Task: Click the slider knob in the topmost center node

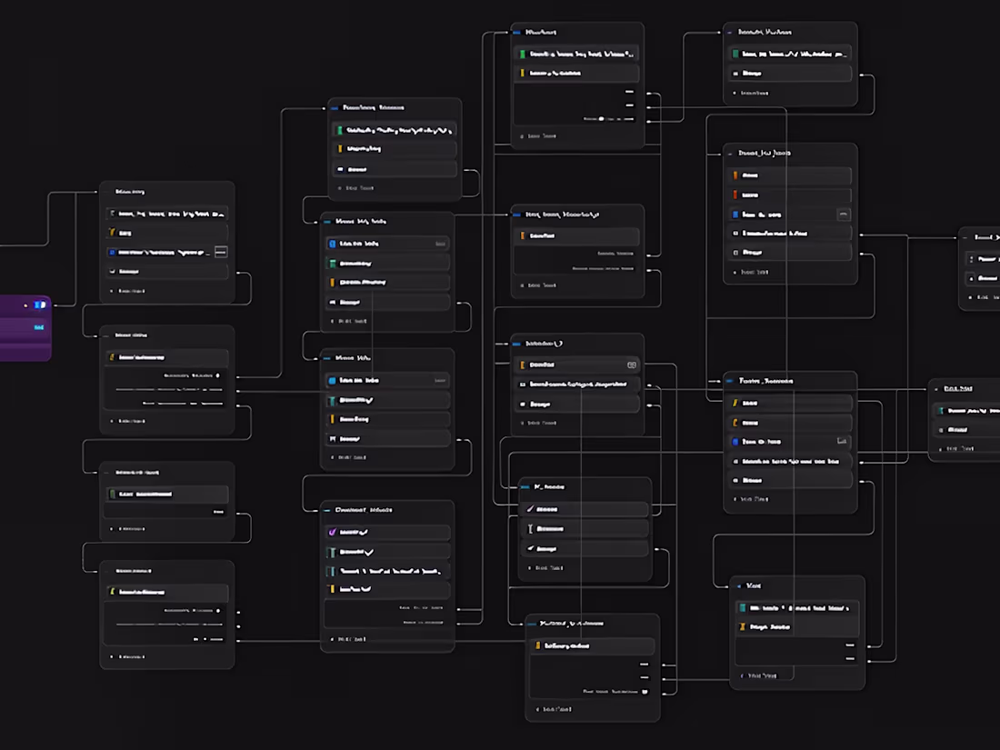Action: (602, 118)
